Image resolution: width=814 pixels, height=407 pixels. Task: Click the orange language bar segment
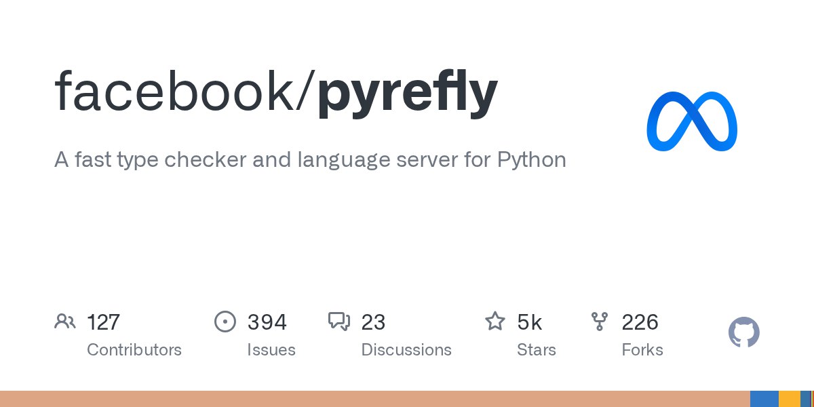(373, 399)
